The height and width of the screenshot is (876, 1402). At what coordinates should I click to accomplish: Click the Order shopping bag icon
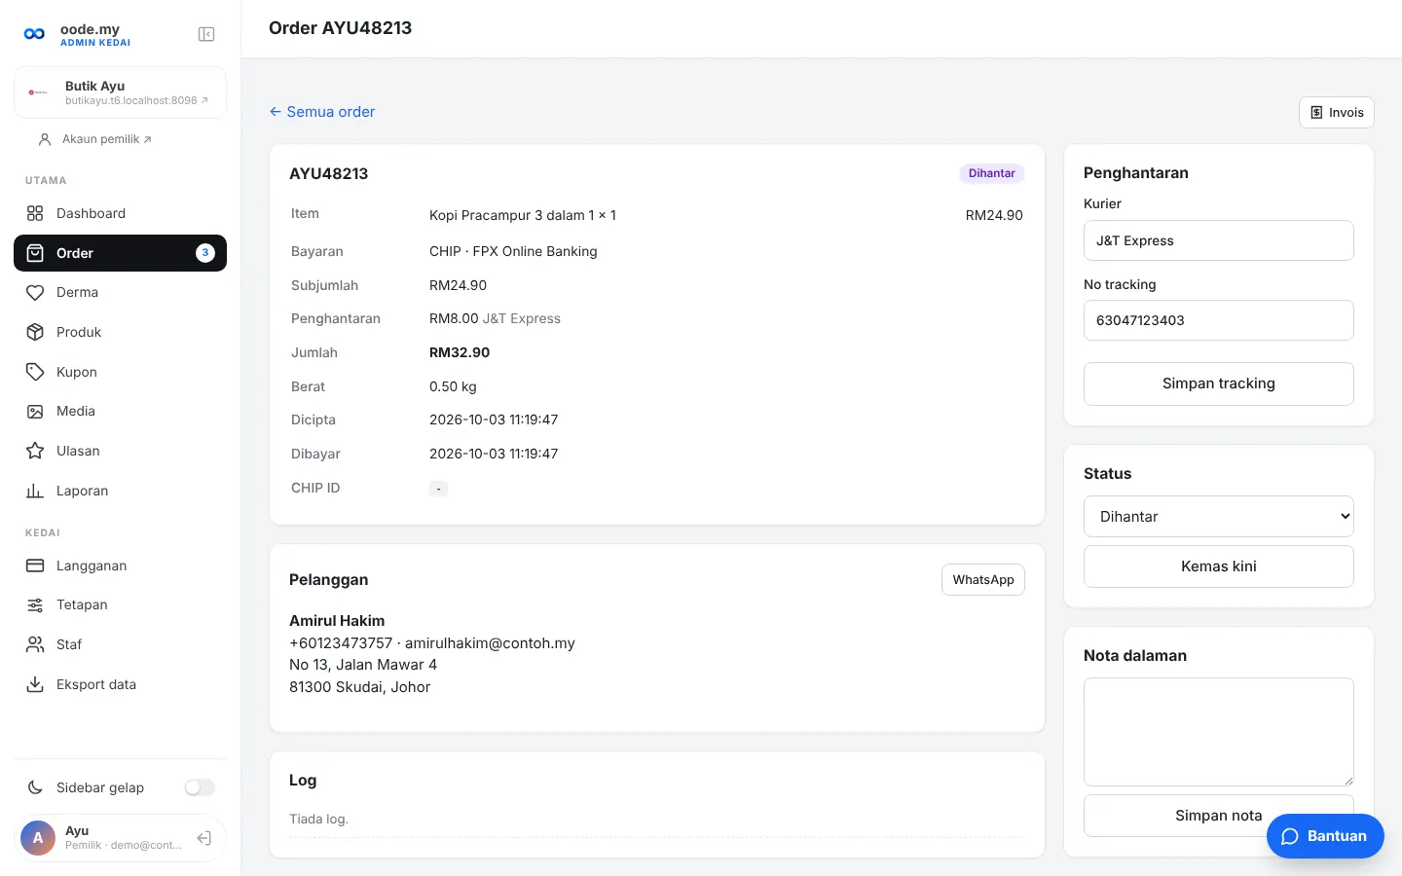point(35,253)
